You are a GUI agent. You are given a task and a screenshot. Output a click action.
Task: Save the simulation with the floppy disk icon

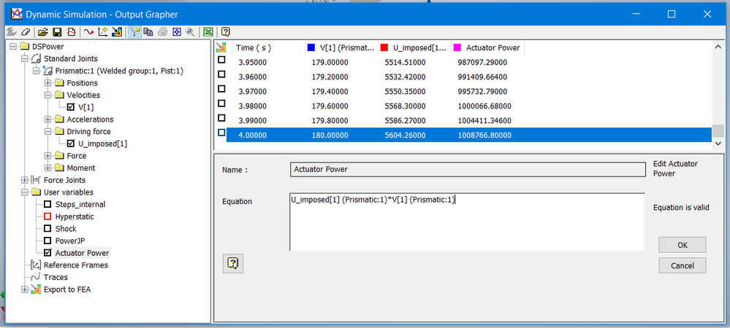[x=57, y=32]
